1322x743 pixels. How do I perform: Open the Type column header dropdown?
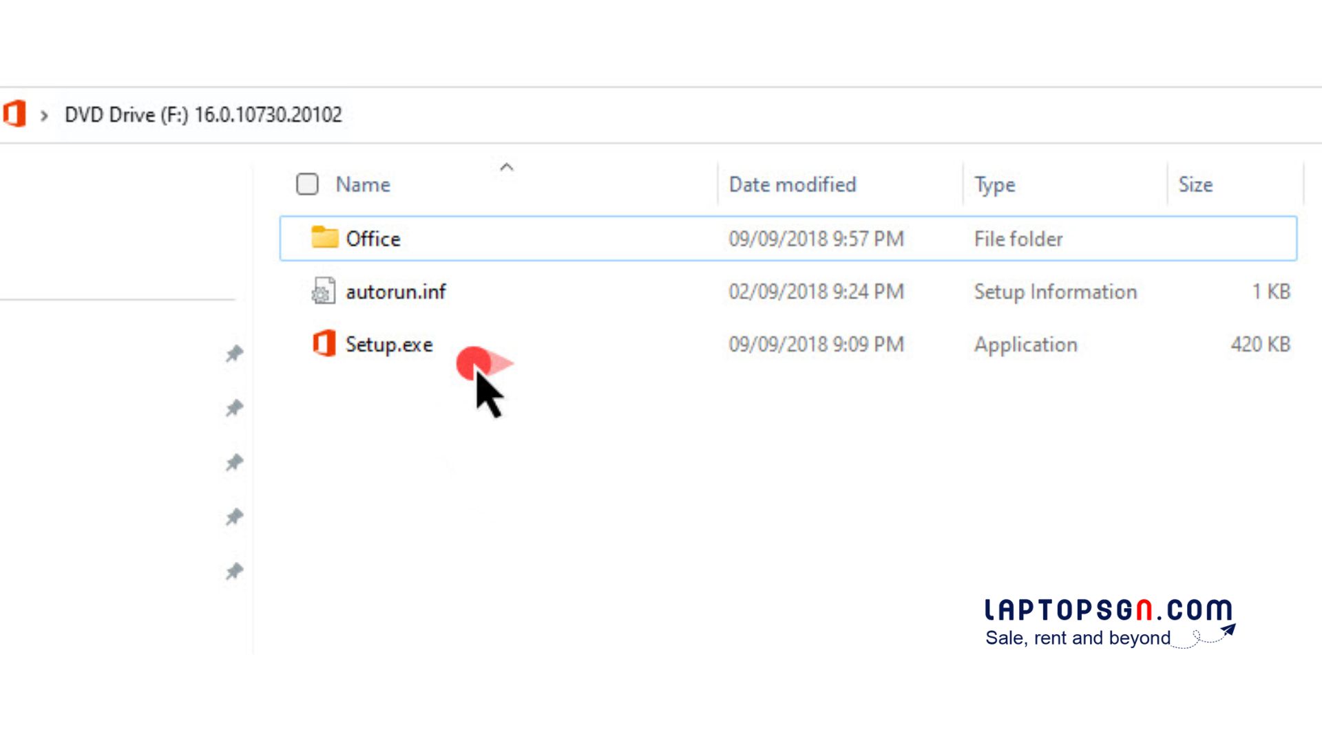pos(994,184)
